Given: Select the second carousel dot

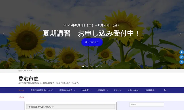Looking at the screenshot, I should (86, 66).
